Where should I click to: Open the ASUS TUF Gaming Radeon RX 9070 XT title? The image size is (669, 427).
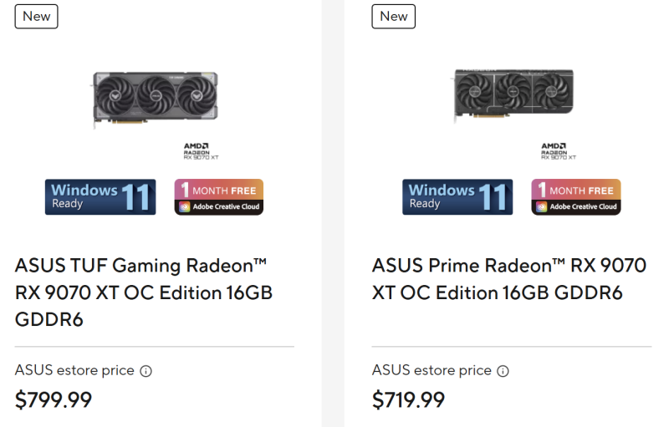click(144, 292)
